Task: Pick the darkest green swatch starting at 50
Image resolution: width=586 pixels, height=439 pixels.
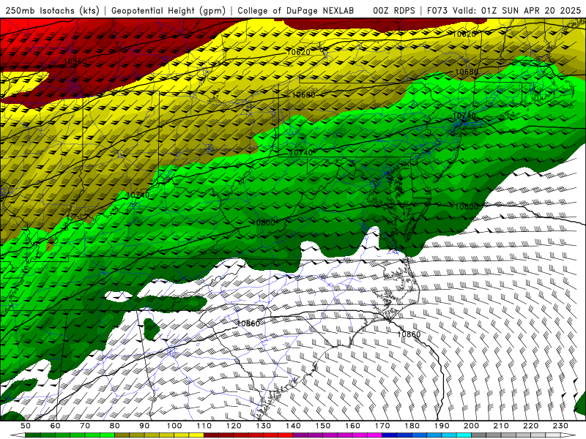Action: (33, 435)
